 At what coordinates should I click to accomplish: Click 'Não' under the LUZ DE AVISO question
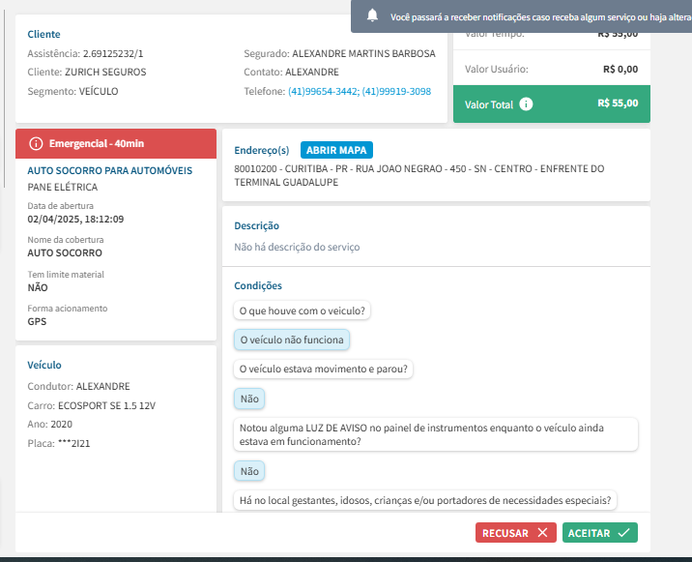point(249,471)
